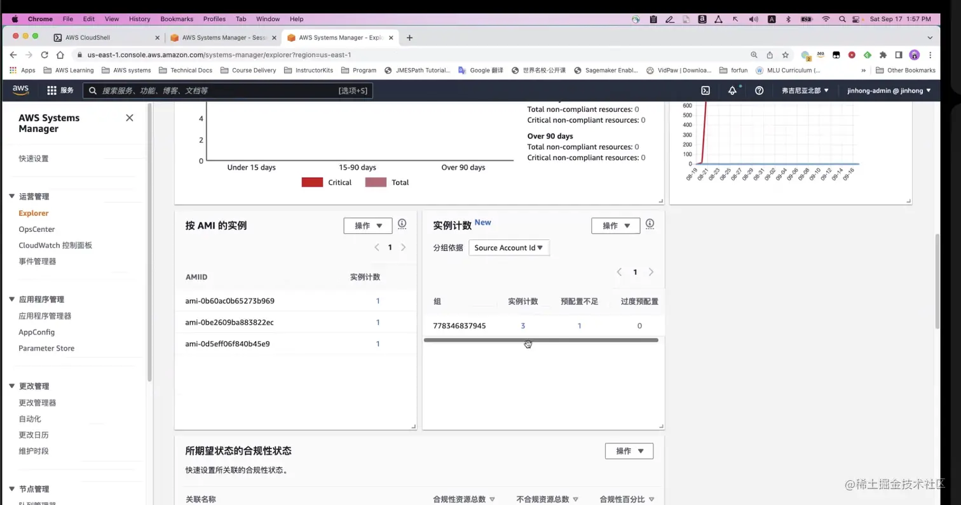The height and width of the screenshot is (505, 961).
Task: Open the History menu in menu bar
Action: [140, 19]
